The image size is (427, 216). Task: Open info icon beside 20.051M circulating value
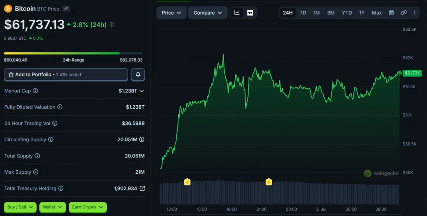[x=142, y=139]
